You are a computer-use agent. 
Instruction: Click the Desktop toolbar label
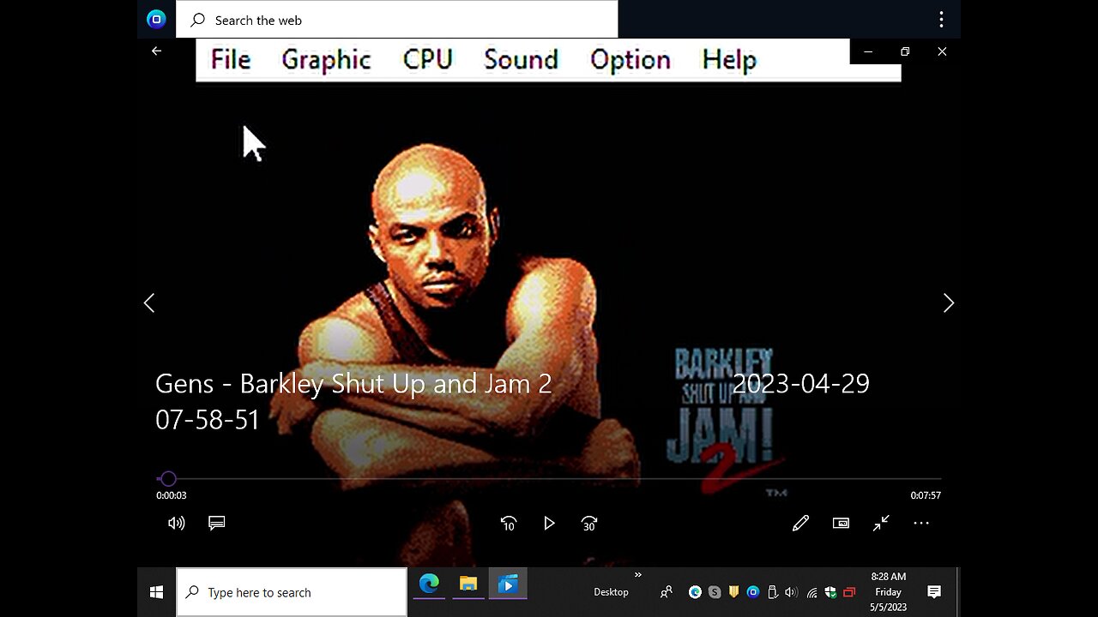pyautogui.click(x=611, y=592)
